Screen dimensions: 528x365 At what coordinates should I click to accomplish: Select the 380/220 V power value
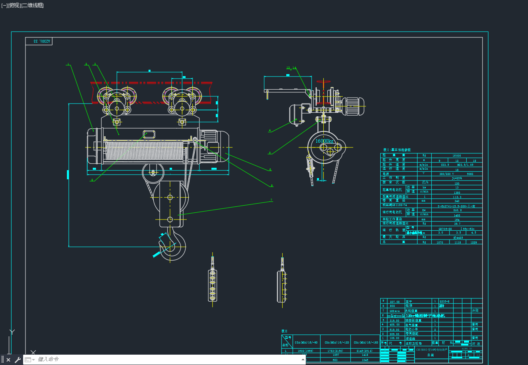(446, 174)
